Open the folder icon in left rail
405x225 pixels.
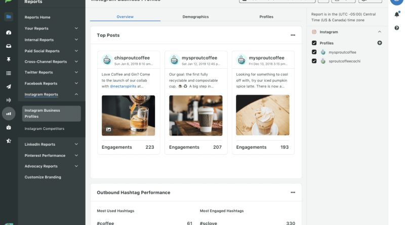[9, 17]
